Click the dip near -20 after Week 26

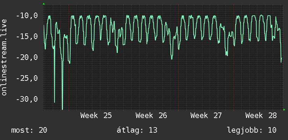point(172,59)
